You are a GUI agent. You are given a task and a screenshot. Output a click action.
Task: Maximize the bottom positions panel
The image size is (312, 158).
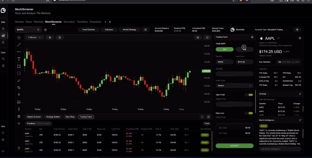click(208, 117)
